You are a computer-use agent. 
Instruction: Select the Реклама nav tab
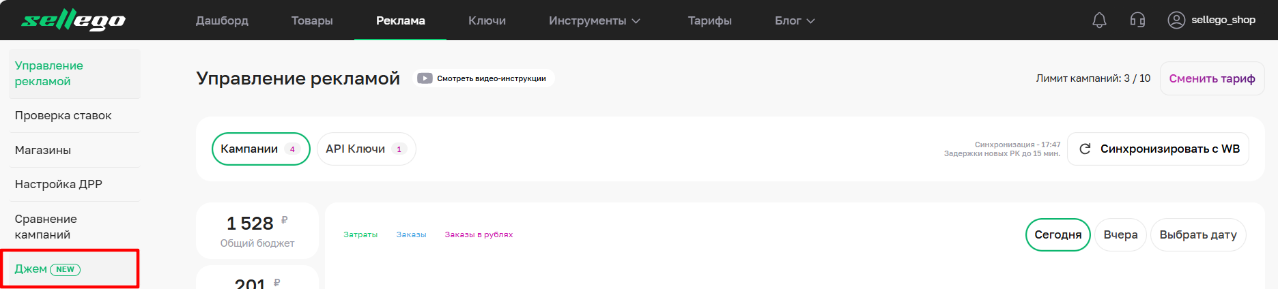click(401, 20)
